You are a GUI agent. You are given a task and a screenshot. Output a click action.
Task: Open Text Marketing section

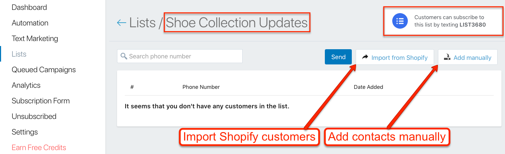(35, 39)
